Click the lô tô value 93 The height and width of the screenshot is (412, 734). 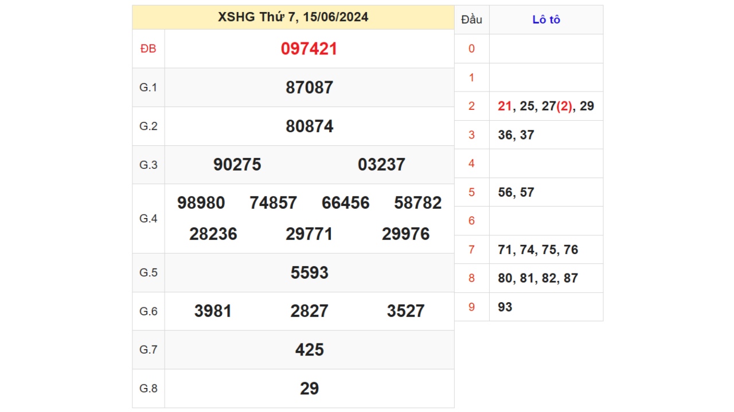click(505, 307)
